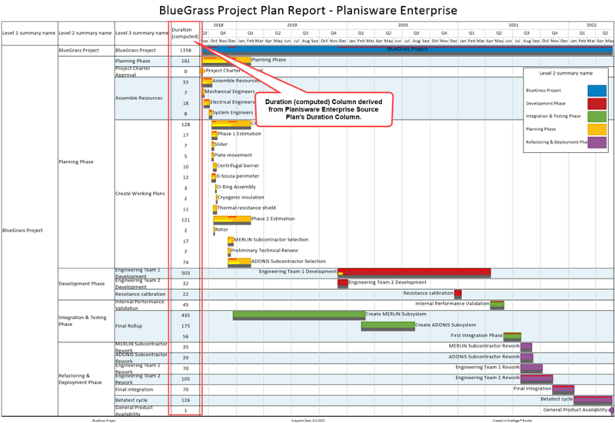The width and height of the screenshot is (615, 423).
Task: Click the purple Refactoring & Deployment legend swatch
Action: pos(597,142)
